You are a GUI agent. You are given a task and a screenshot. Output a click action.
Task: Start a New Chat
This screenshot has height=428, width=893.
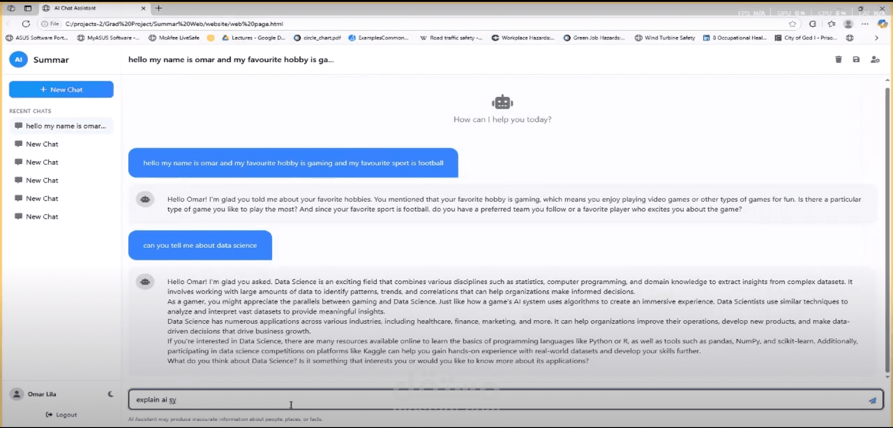(61, 90)
